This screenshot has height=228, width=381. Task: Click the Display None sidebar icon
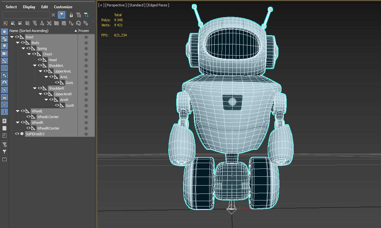coord(4,128)
